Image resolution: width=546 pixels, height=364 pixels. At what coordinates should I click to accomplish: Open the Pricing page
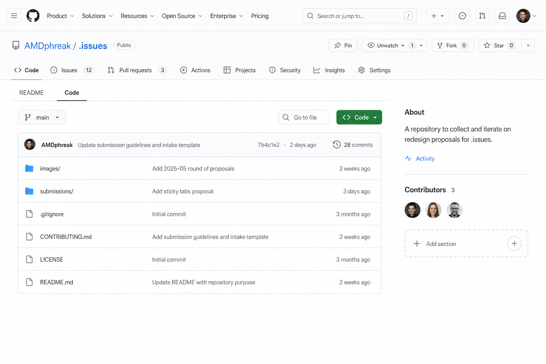click(260, 16)
